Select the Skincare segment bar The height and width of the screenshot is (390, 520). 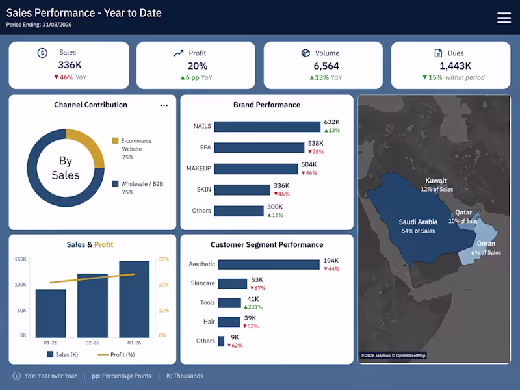[233, 284]
